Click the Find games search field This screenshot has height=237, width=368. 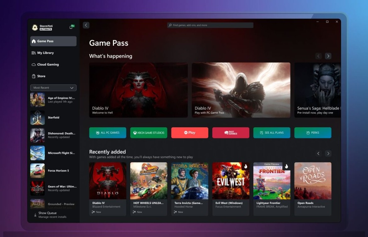[210, 25]
